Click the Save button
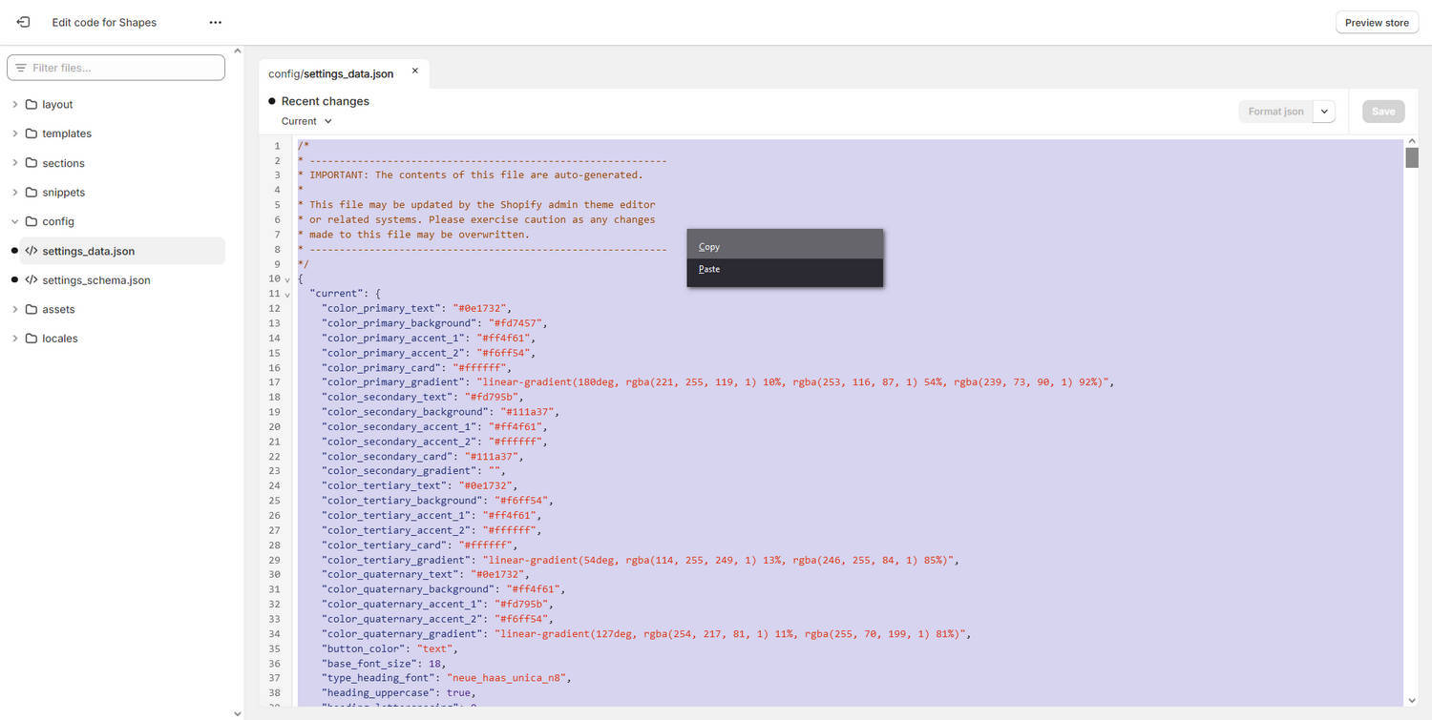This screenshot has height=720, width=1432. [x=1383, y=112]
